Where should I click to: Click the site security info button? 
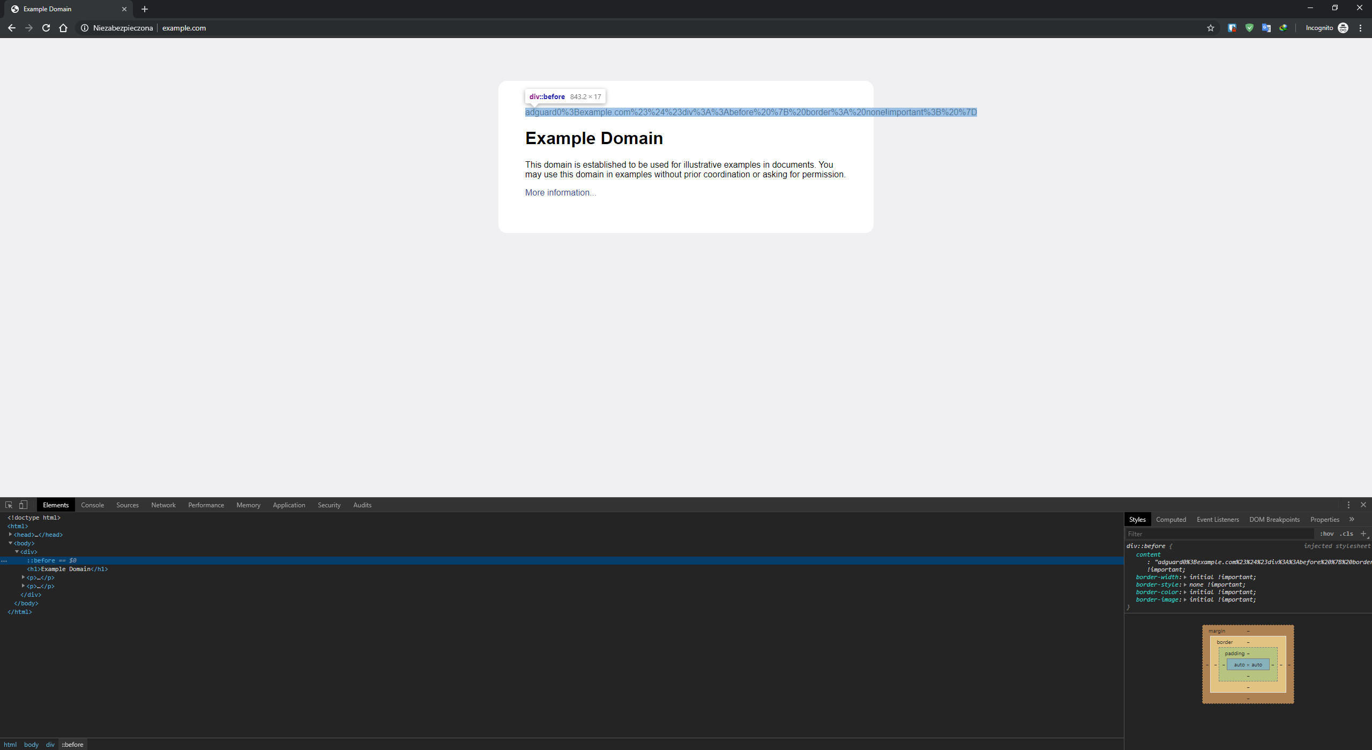84,28
